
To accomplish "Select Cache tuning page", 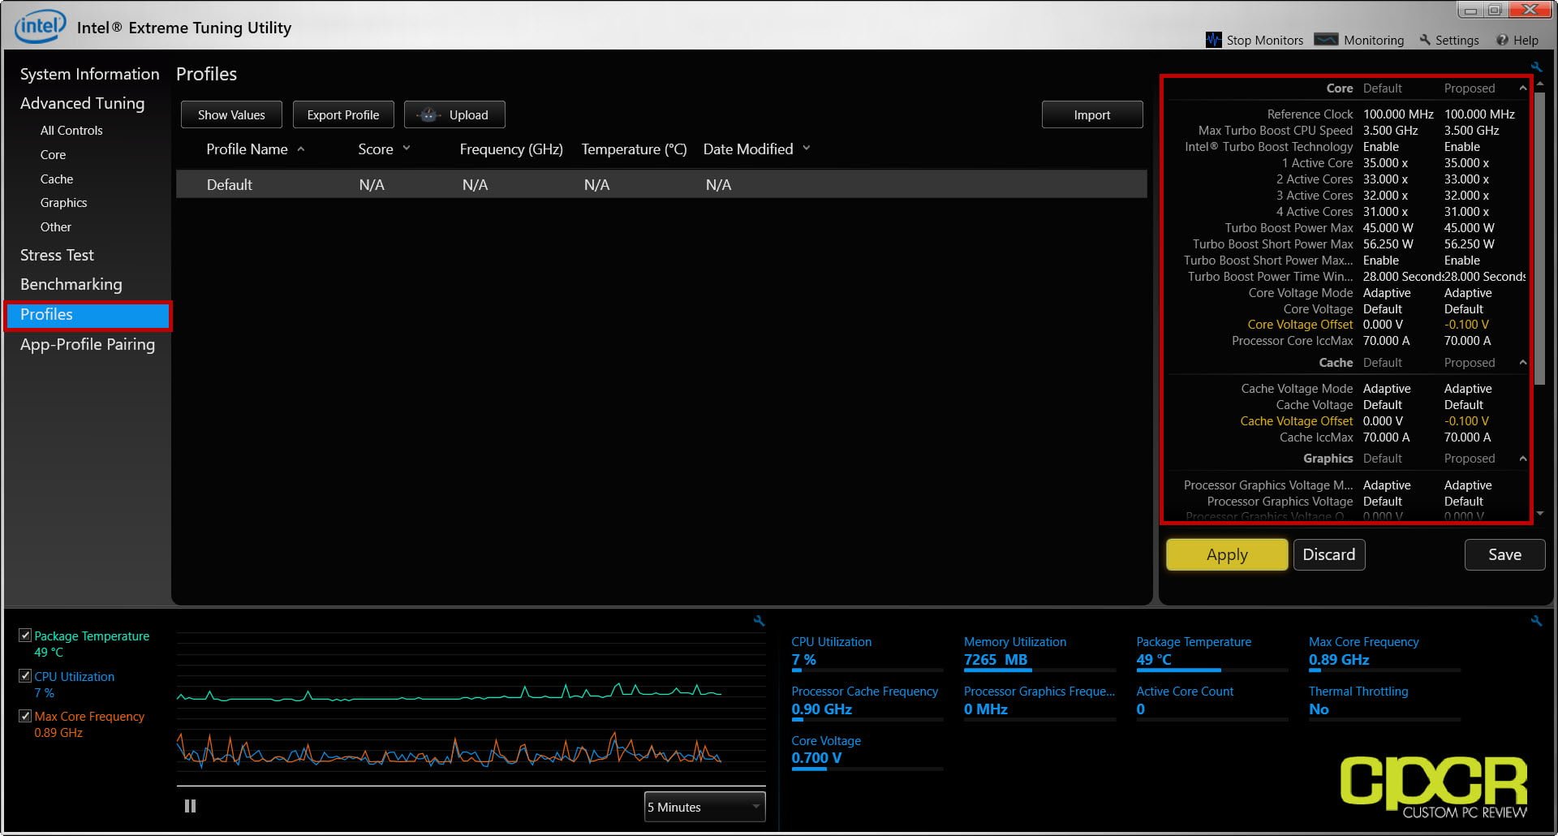I will pyautogui.click(x=57, y=179).
